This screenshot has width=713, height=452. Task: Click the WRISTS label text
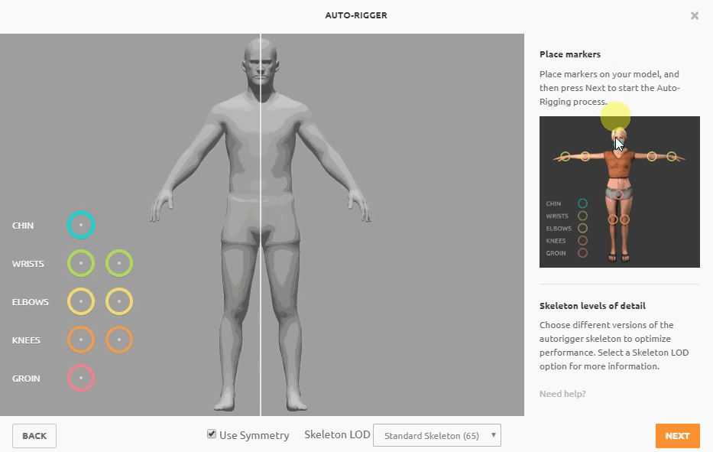tap(28, 264)
